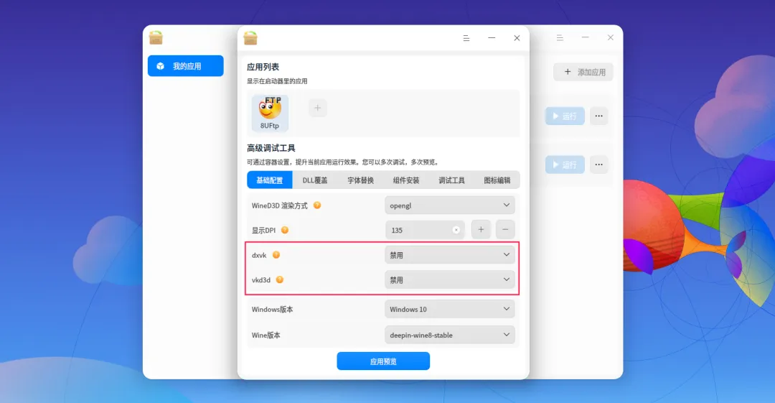Click the help icon beside WineD3D 渲染方式
This screenshot has height=403, width=775.
point(317,205)
